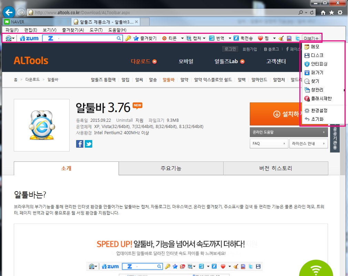Click the browser forward arrow

coord(21,12)
